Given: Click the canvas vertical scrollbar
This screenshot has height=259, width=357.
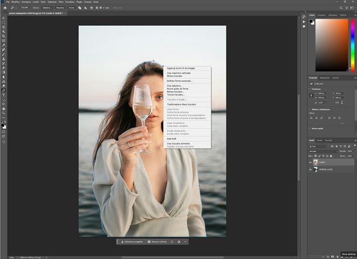Looking at the screenshot, I should point(299,136).
